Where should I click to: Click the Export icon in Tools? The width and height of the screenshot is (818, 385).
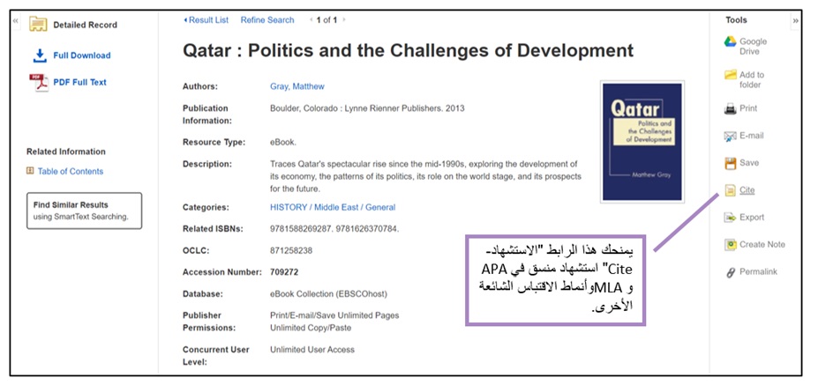point(730,218)
